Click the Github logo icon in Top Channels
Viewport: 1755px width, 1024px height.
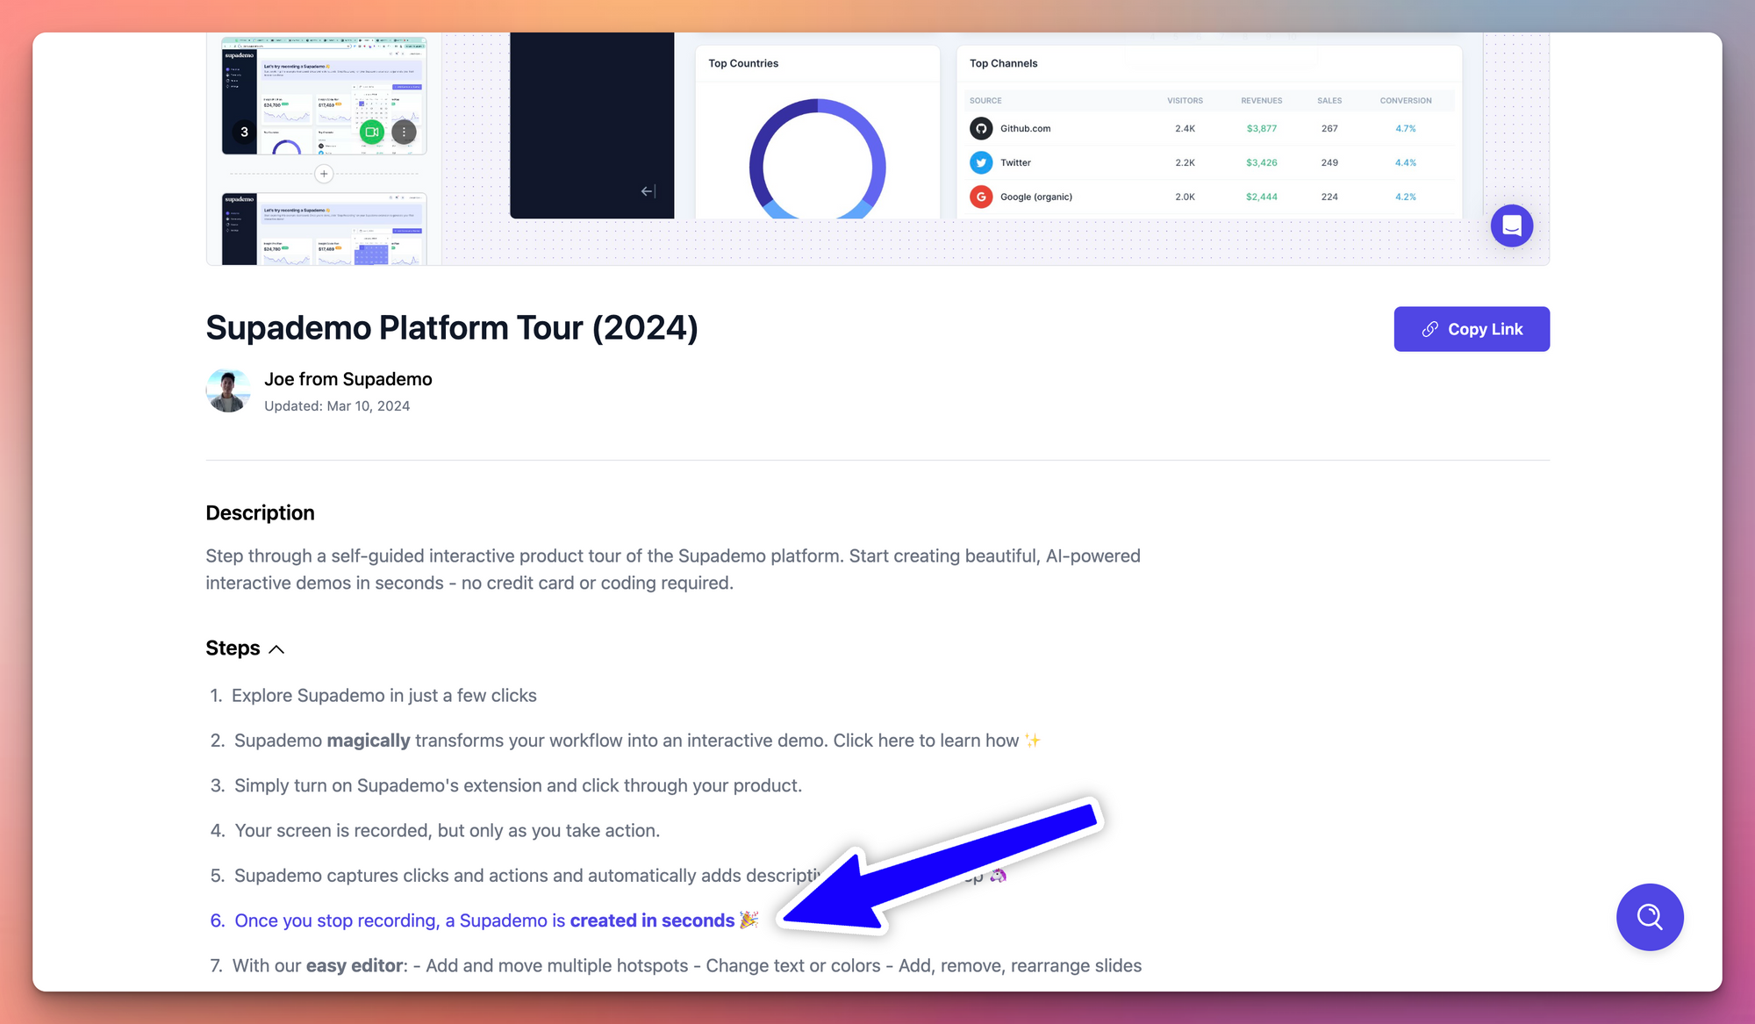coord(981,128)
